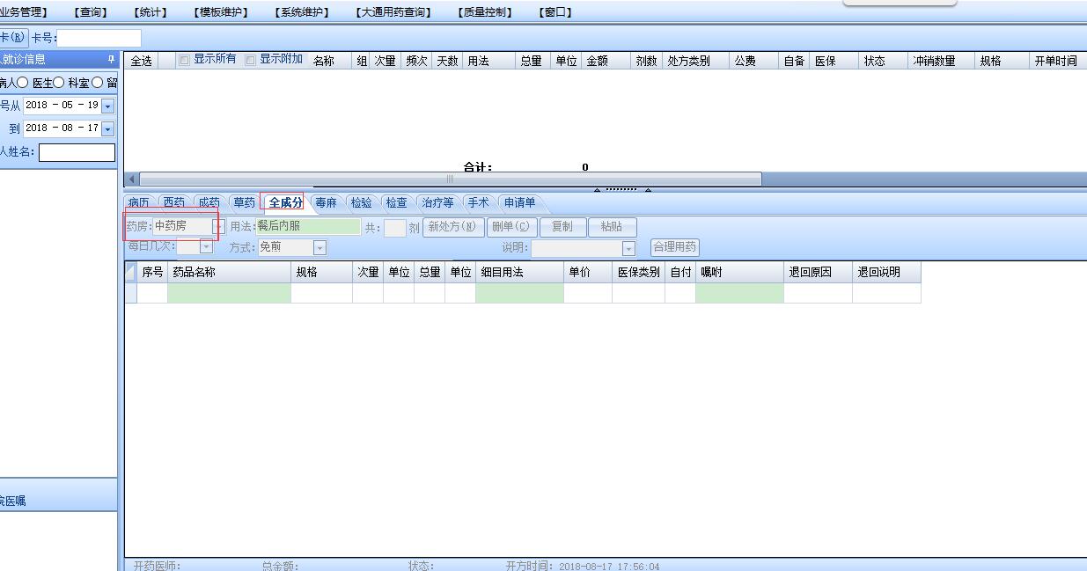Click the 嘱咐 cell in the first row
This screenshot has height=571, width=1087.
(739, 293)
